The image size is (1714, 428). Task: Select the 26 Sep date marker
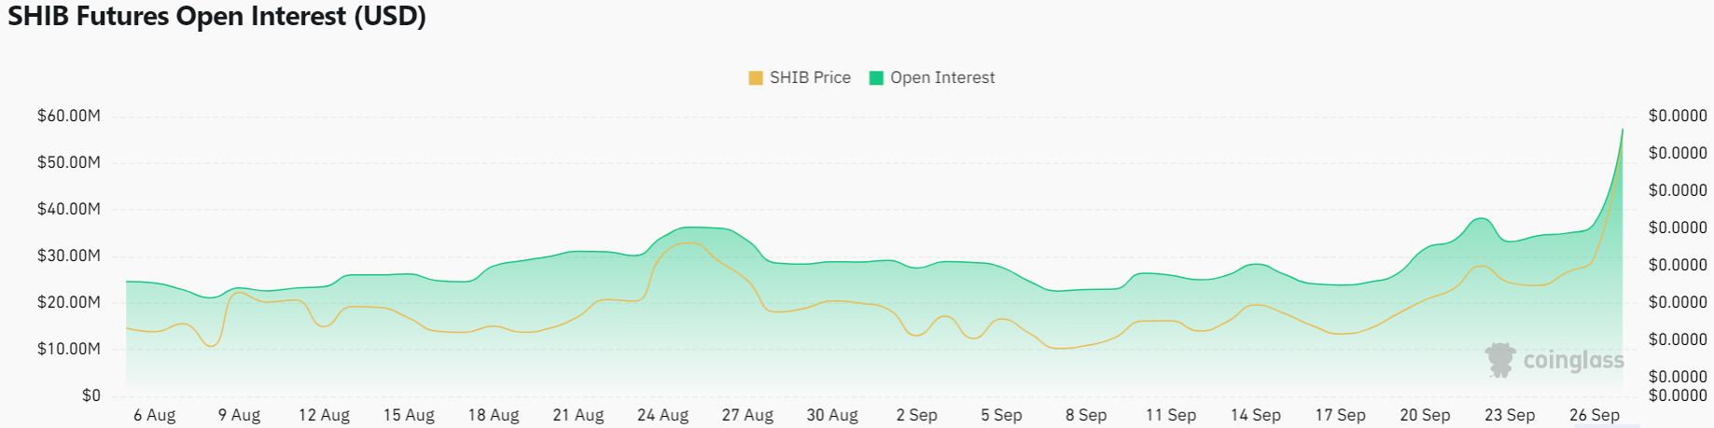coord(1594,415)
